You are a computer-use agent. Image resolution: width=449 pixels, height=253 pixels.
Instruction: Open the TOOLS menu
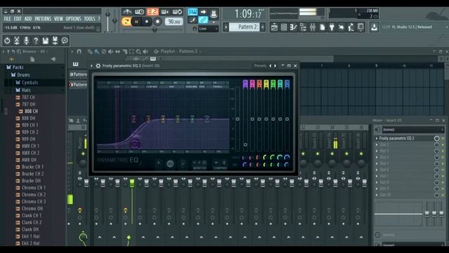[89, 19]
